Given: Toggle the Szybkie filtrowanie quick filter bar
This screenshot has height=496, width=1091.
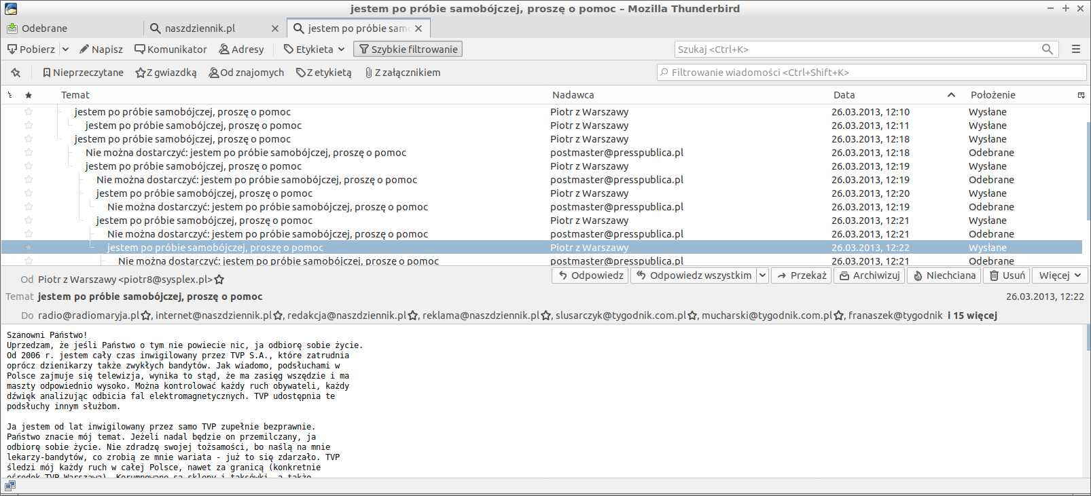Looking at the screenshot, I should [408, 50].
